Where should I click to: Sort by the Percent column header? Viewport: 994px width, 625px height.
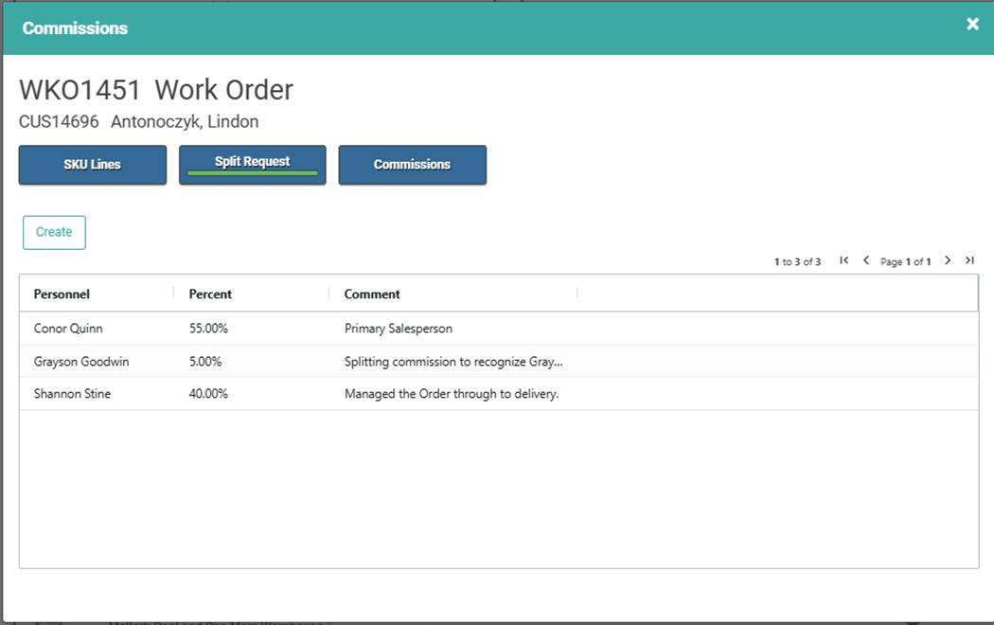click(210, 295)
